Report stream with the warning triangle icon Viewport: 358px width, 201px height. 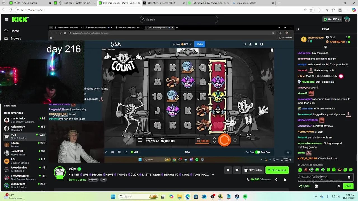click(x=285, y=180)
